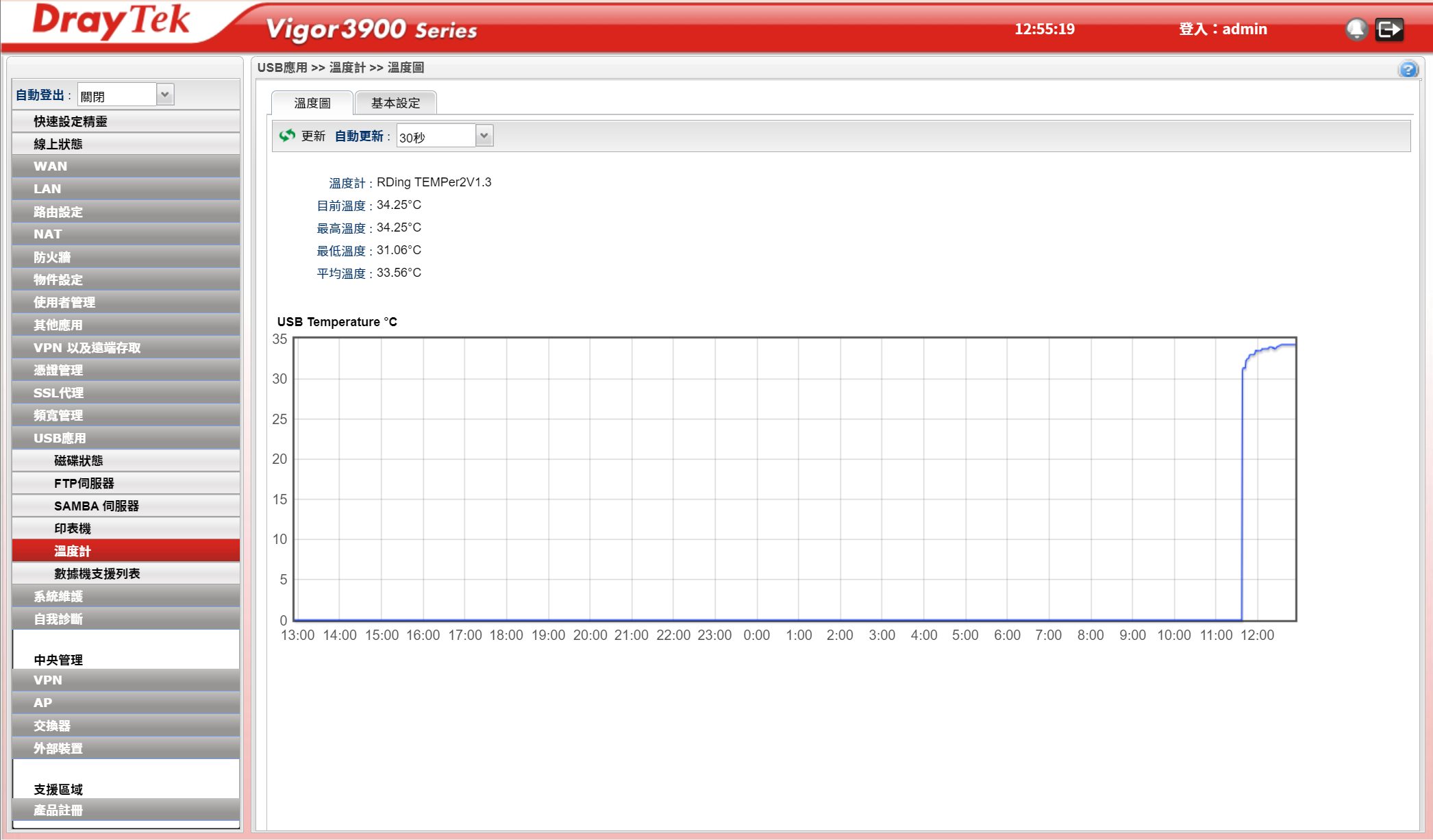Click the 登入：admin text in header
1433x840 pixels.
coord(1223,29)
